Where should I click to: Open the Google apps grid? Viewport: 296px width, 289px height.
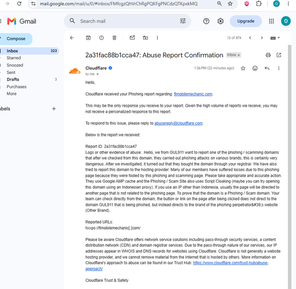272,21
